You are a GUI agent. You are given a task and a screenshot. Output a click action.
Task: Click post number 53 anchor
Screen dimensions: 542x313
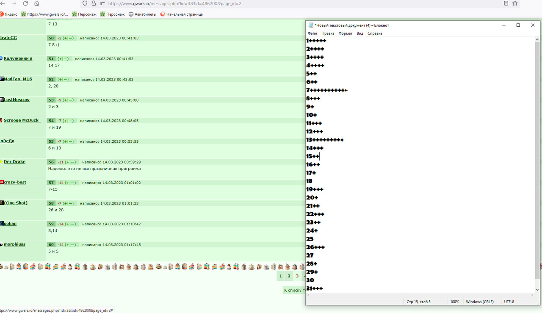pos(51,100)
